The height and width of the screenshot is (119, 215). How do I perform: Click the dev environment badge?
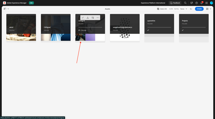point(32,3)
